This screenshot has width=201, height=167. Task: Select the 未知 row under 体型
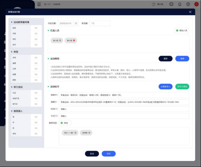(x=26, y=58)
